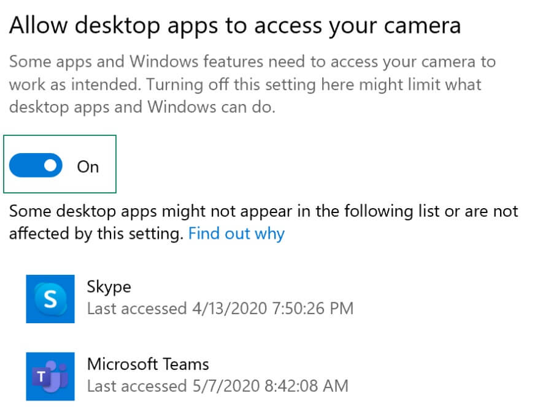Open the Find out why link
This screenshot has height=420, width=551.
(x=237, y=233)
